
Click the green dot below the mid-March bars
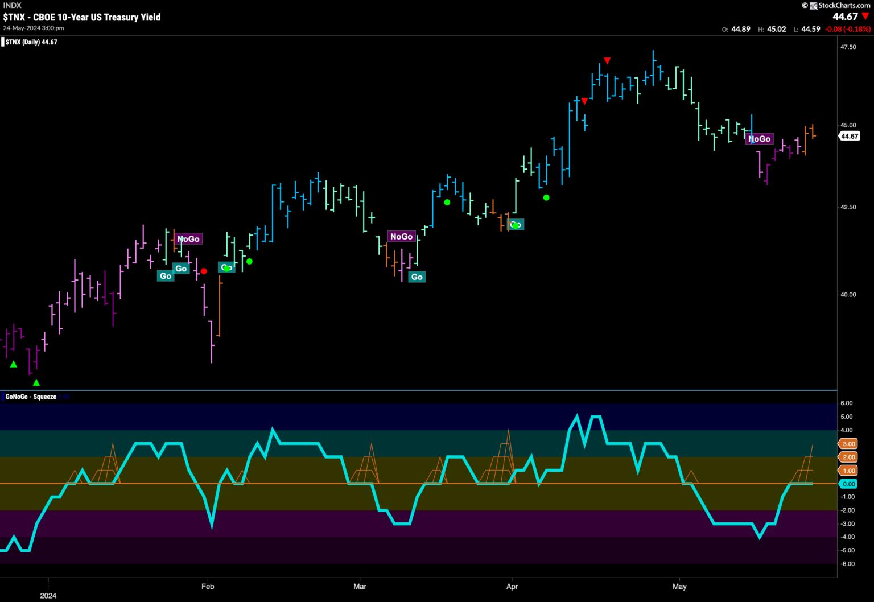447,202
